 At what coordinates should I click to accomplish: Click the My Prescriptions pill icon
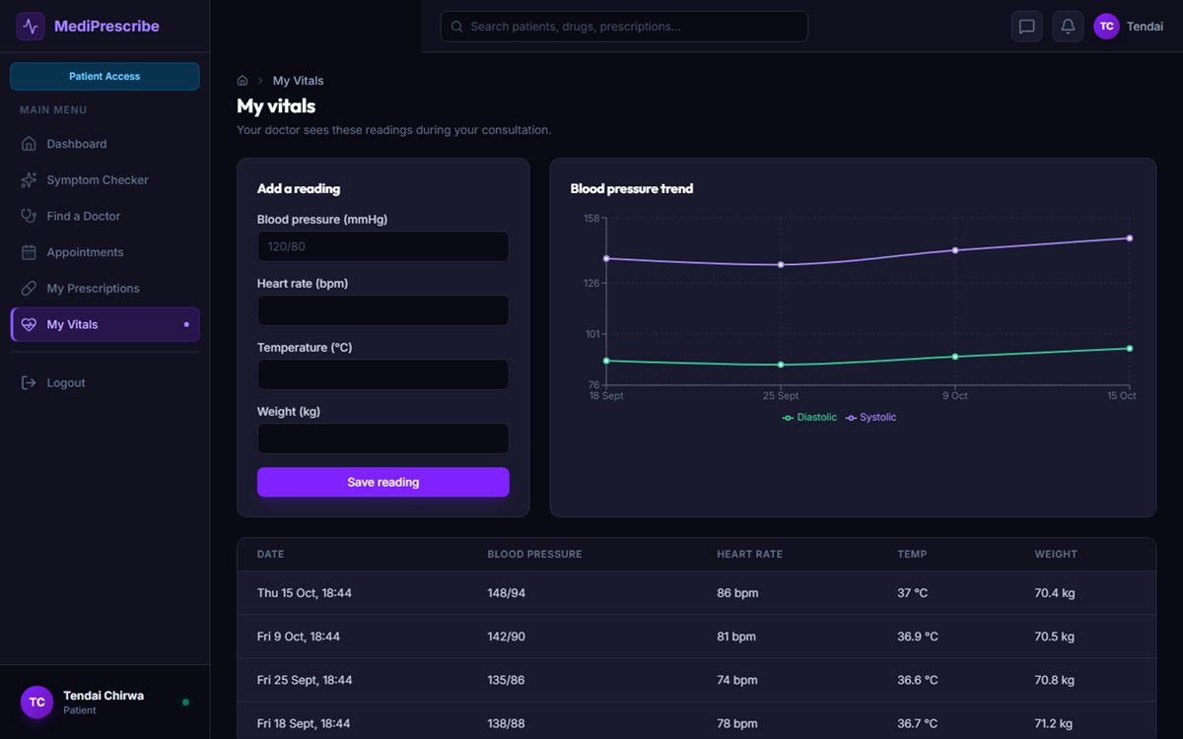29,289
